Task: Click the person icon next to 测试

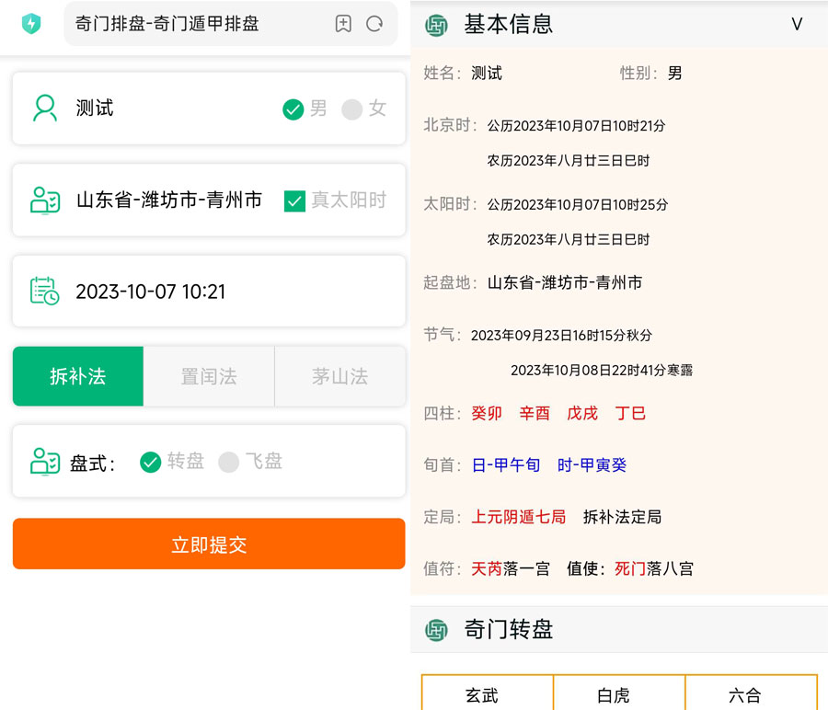Action: [43, 109]
